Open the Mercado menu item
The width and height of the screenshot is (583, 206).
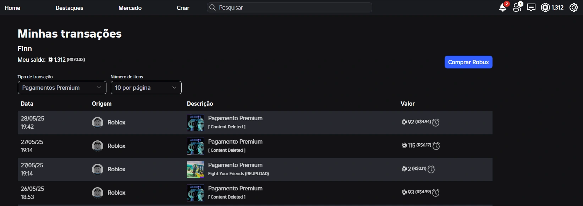click(130, 8)
